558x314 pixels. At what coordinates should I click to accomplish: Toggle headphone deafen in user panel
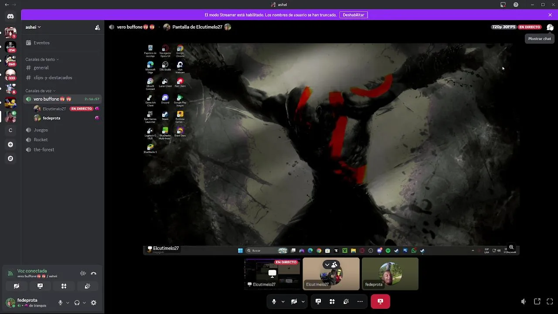tap(77, 303)
